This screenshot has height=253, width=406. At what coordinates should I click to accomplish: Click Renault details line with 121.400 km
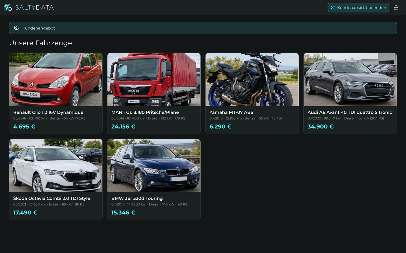pyautogui.click(x=50, y=118)
